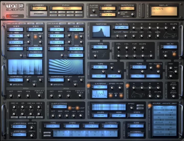The image size is (184, 141).
Task: Click the equalizer High knob
Action: point(171,68)
